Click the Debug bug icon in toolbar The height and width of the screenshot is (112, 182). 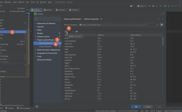point(153,6)
